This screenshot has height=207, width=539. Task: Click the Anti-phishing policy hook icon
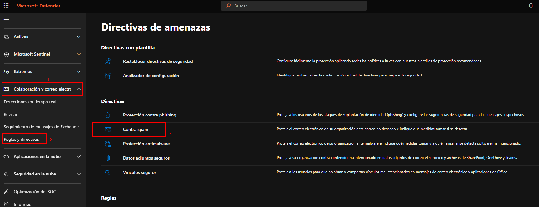click(108, 115)
